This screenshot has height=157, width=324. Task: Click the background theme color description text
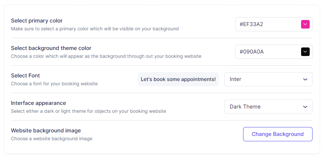pyautogui.click(x=106, y=56)
